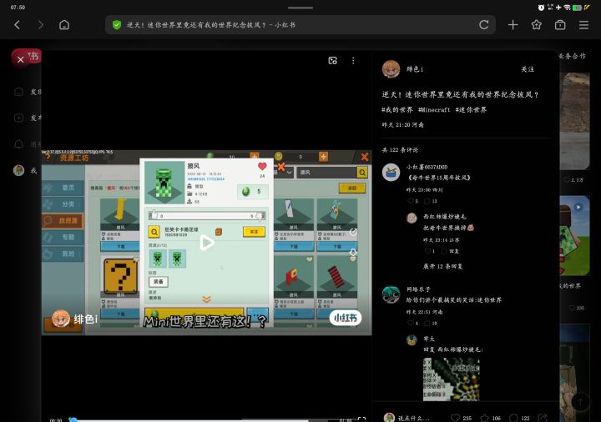Click the post title 逆天！迷你世界里竟还有我的世界纪念披风？
Viewport: 601px width, 422px height.
460,94
